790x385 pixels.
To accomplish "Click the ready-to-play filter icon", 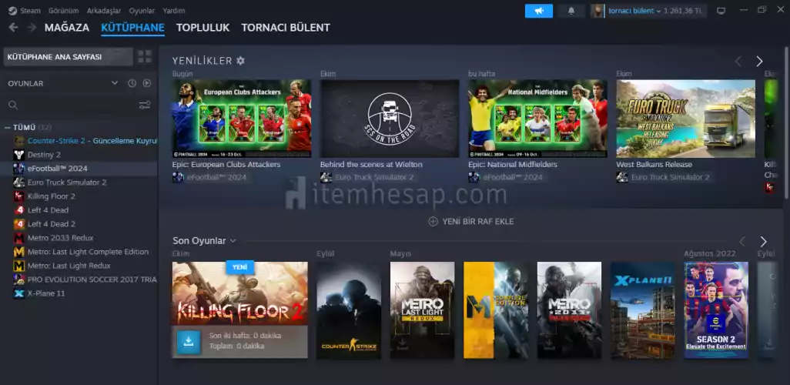I will coord(146,83).
